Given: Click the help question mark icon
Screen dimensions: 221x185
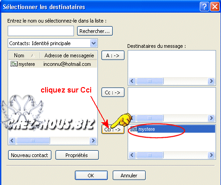Looking at the screenshot, I should coord(204,7).
